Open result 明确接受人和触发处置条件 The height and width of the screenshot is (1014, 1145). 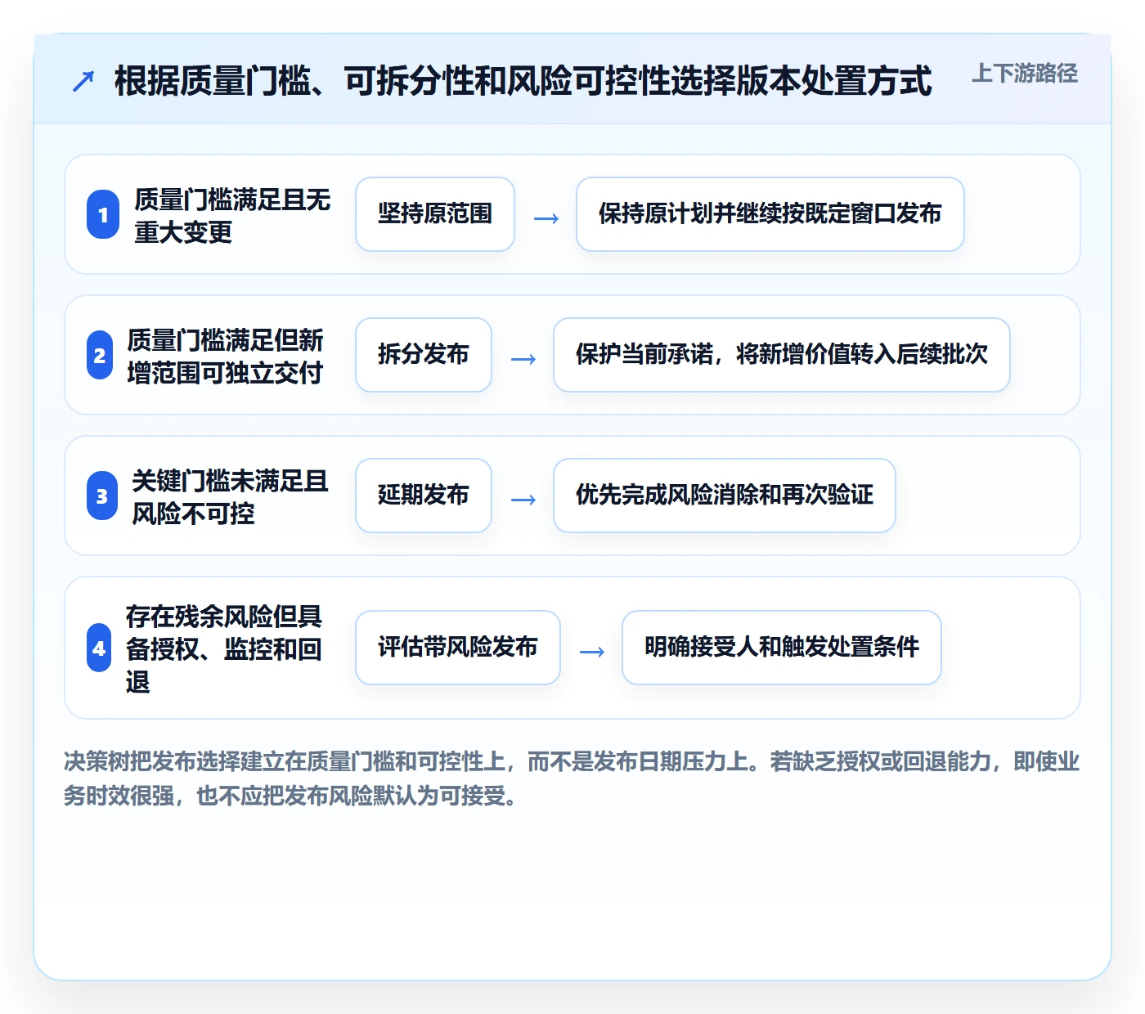coord(782,648)
